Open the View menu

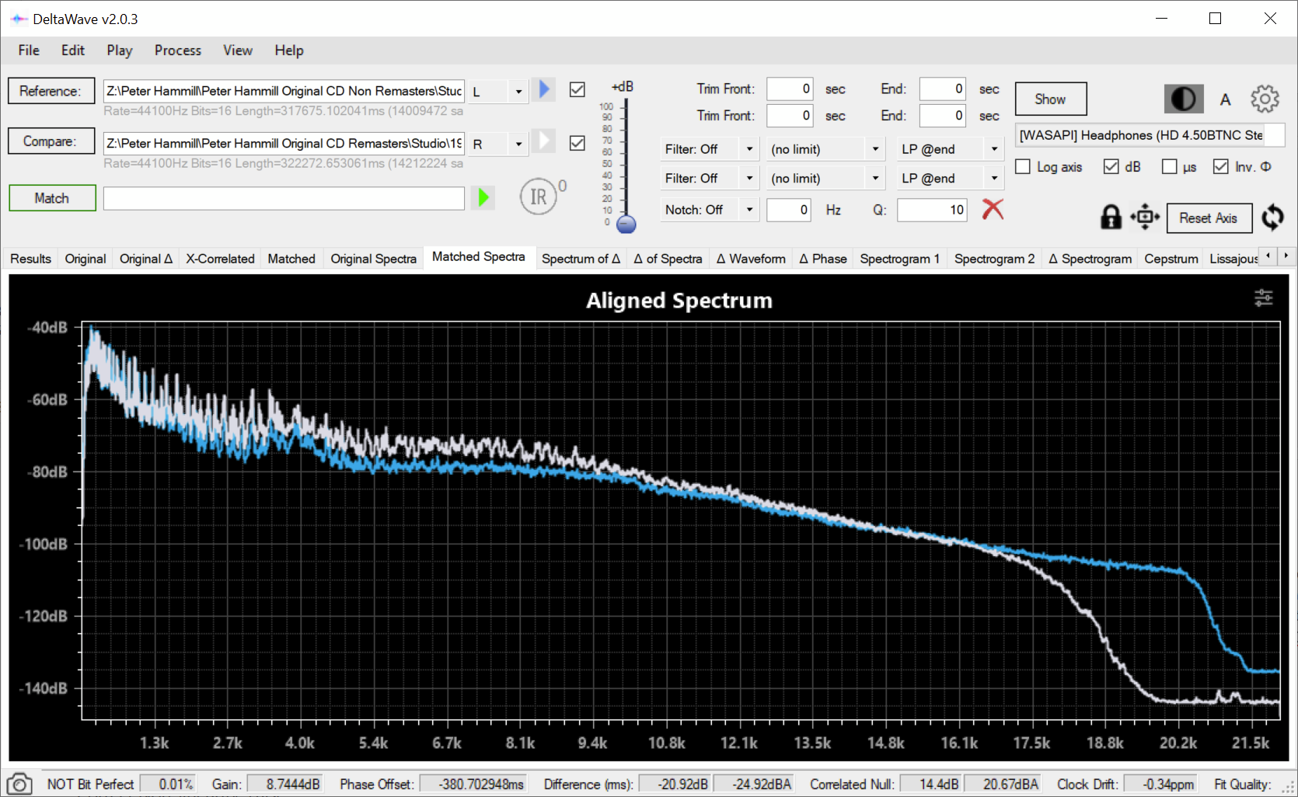point(238,50)
